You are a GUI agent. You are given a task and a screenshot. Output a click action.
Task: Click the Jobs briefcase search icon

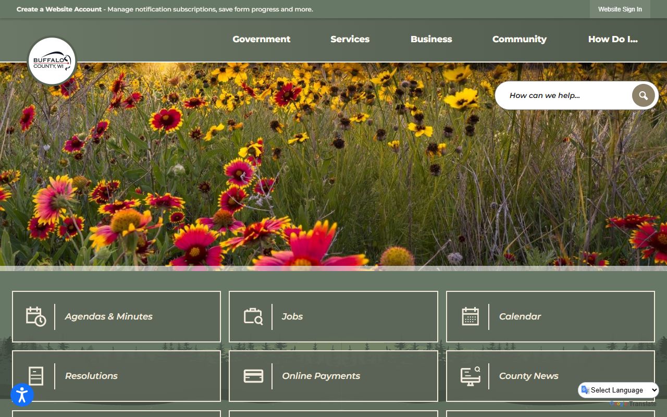(x=253, y=316)
